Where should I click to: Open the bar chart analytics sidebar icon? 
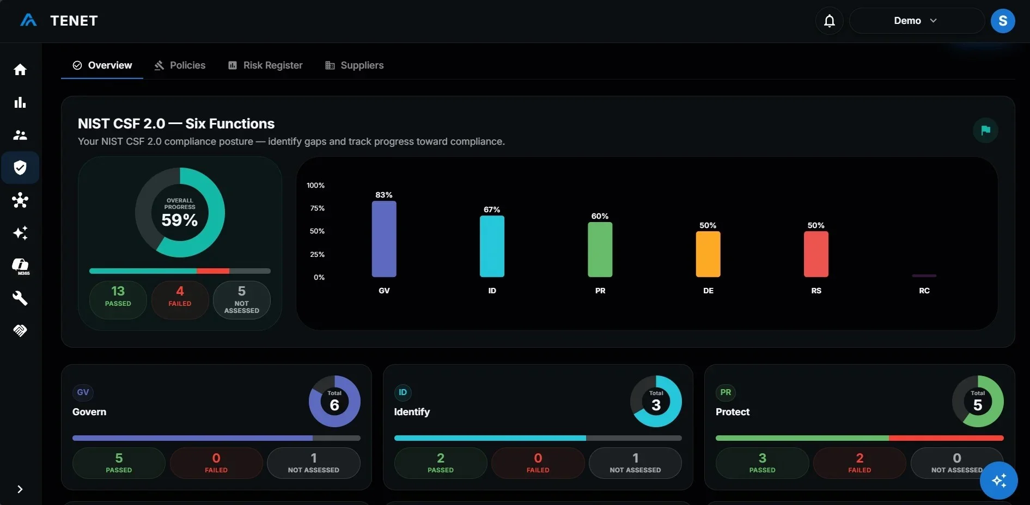20,102
